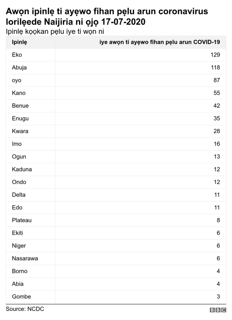Select the Eko row label
232x320 pixels.
(17, 55)
